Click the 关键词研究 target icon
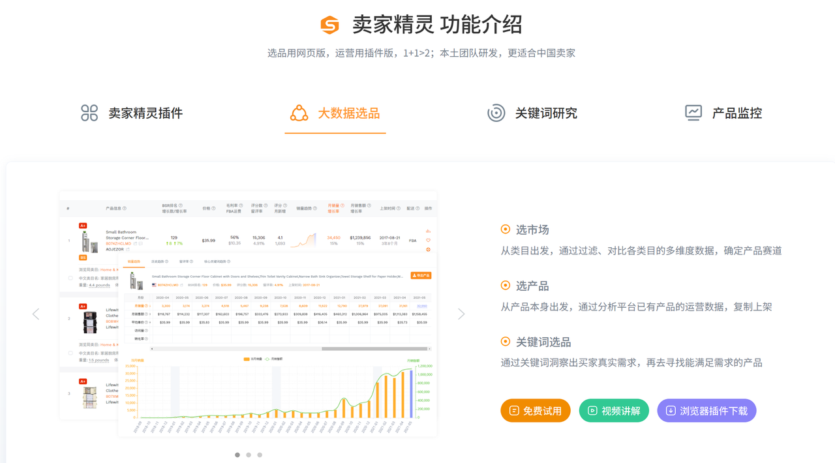This screenshot has height=463, width=835. [496, 113]
